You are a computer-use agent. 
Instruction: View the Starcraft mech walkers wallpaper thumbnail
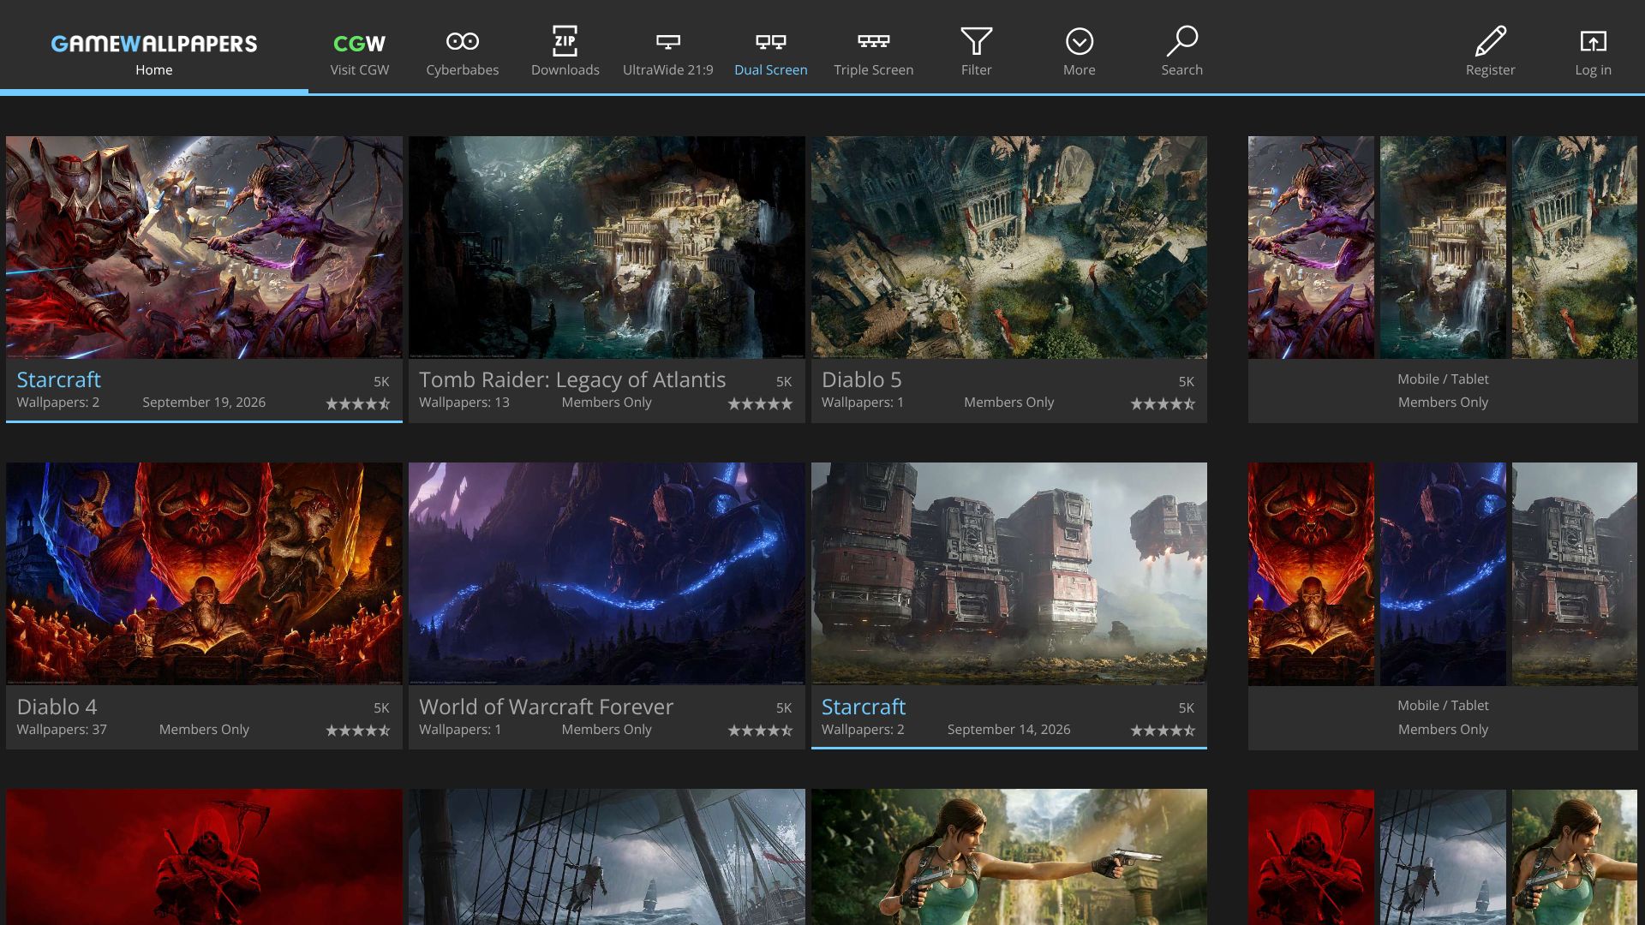pos(1009,574)
